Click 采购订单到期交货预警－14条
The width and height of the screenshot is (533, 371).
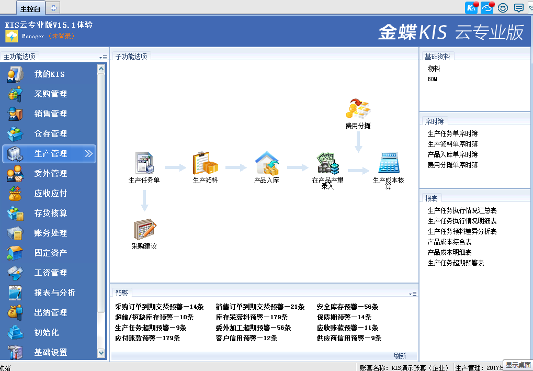click(x=159, y=307)
